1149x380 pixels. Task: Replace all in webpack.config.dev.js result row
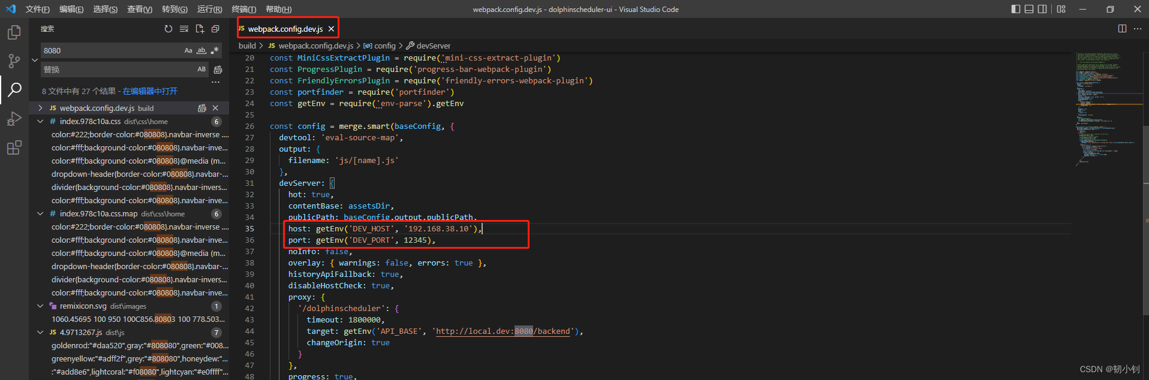[x=202, y=108]
